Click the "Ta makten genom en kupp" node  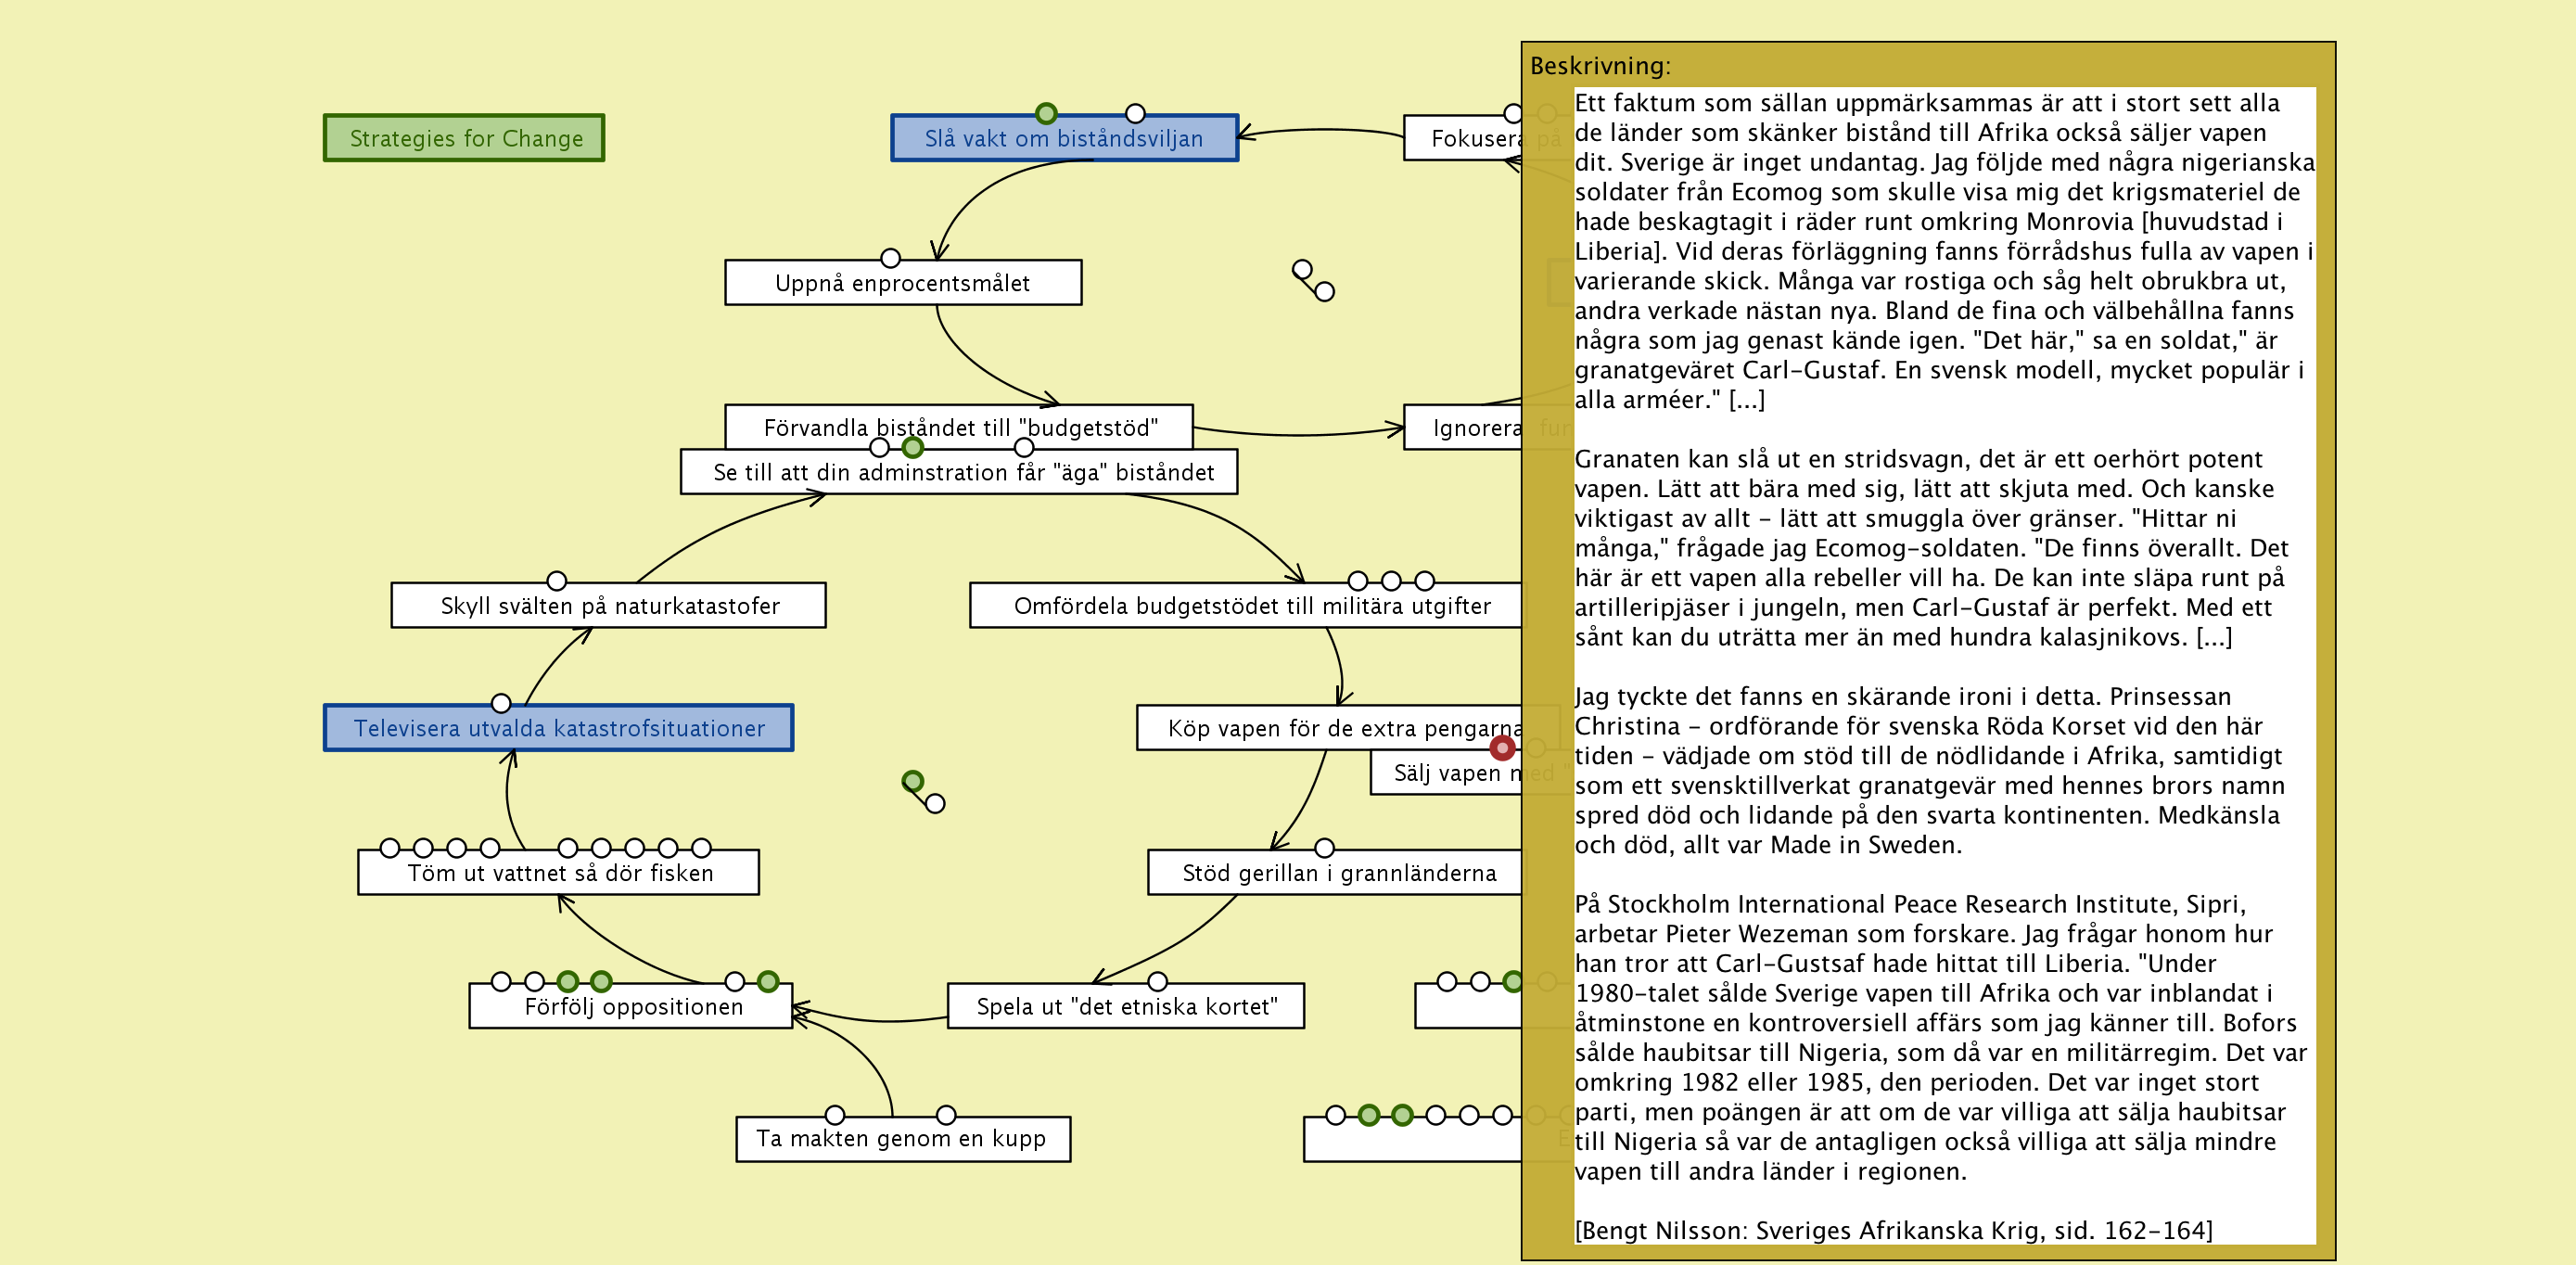click(902, 1139)
